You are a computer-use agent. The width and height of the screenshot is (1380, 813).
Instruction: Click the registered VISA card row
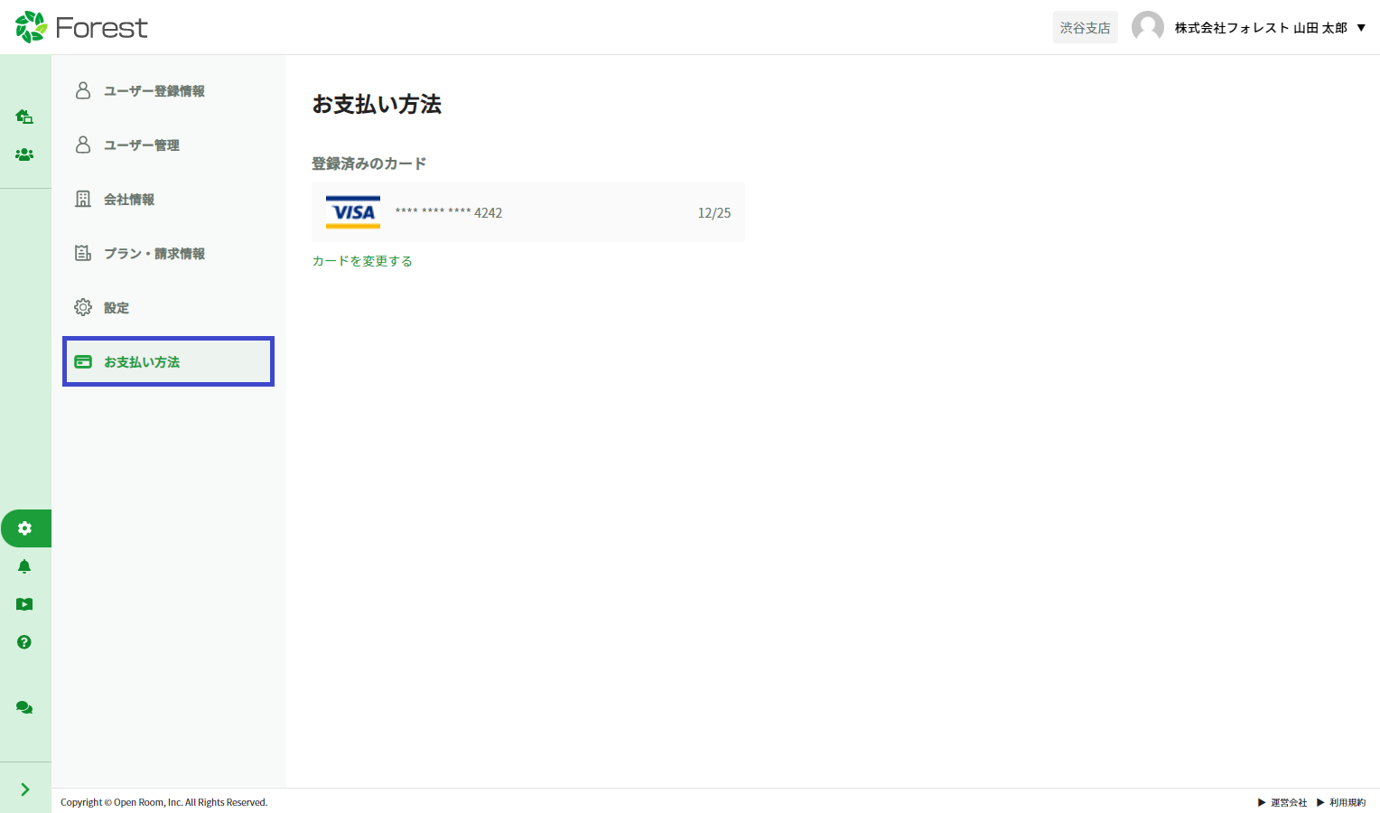tap(528, 212)
